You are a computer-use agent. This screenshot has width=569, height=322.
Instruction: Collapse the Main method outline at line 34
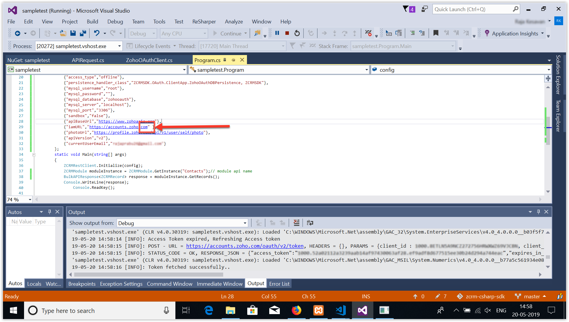click(x=34, y=155)
